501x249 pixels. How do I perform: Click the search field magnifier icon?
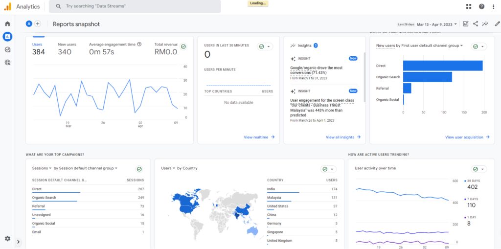58,6
